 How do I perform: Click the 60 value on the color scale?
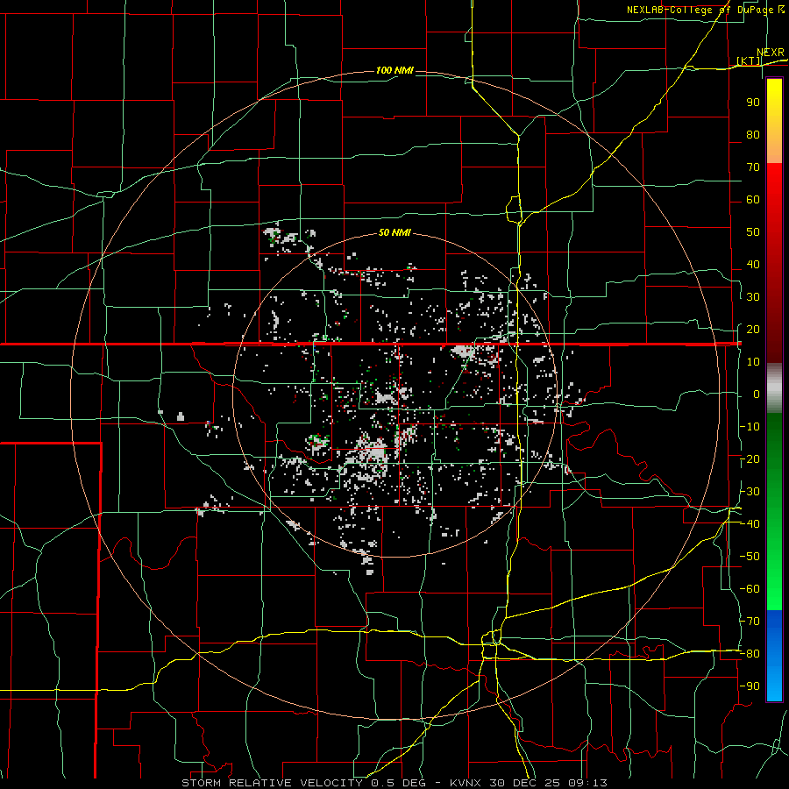(x=753, y=199)
